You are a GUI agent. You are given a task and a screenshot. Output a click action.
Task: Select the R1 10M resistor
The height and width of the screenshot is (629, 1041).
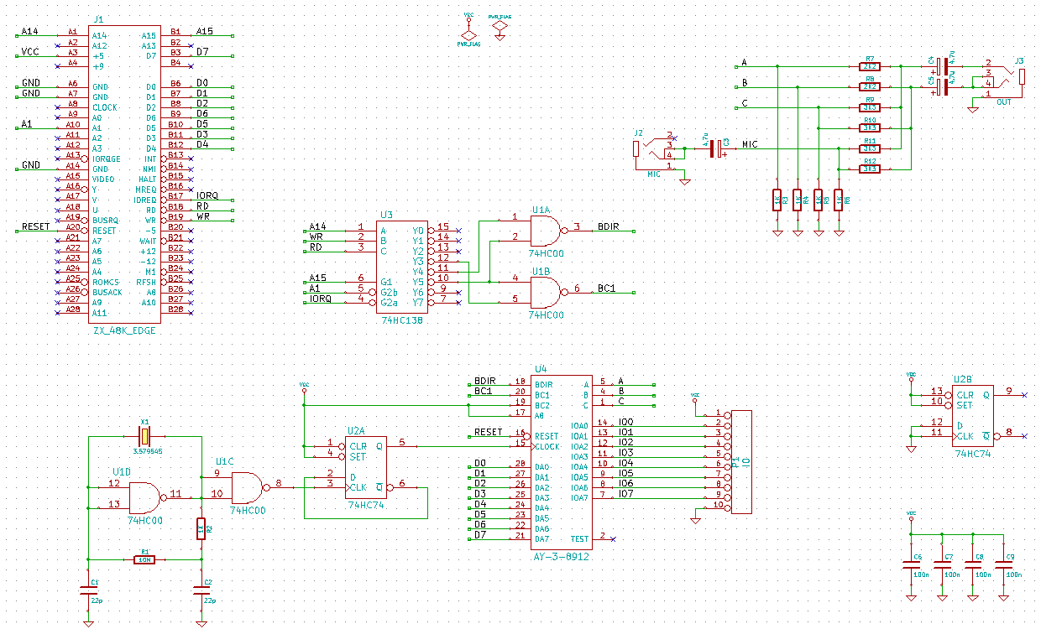coord(144,559)
